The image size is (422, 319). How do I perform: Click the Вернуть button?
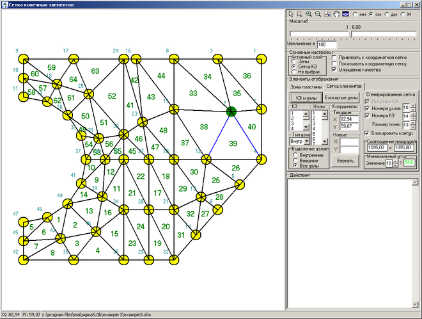(x=345, y=161)
